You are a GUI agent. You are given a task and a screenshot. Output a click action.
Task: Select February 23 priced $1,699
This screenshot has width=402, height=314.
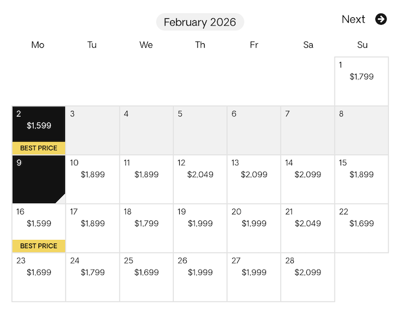[x=39, y=277]
